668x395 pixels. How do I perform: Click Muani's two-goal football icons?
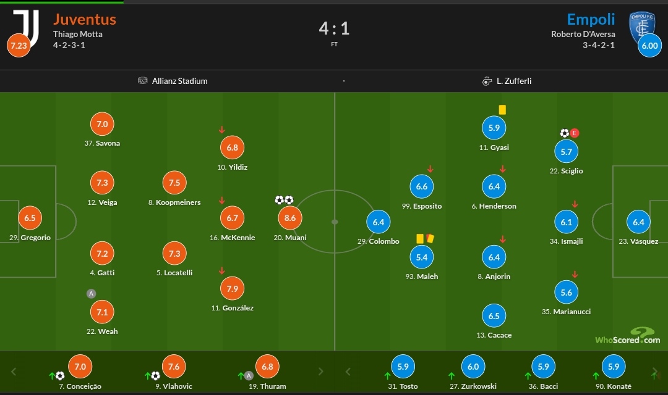pos(284,200)
